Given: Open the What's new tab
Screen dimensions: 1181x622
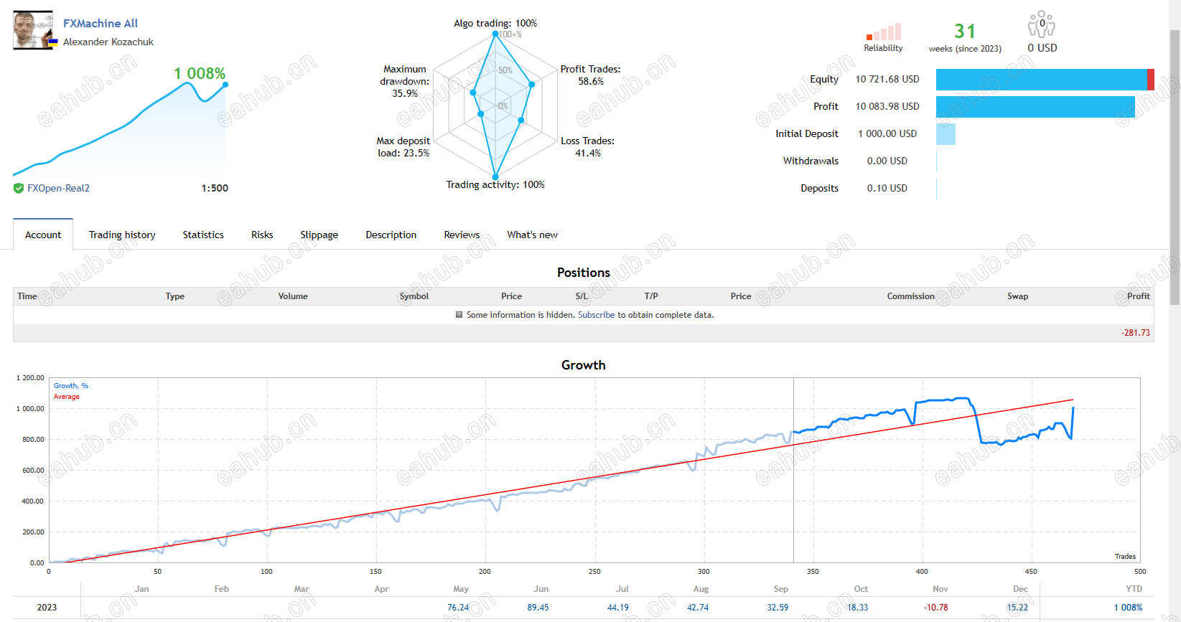Looking at the screenshot, I should 533,235.
